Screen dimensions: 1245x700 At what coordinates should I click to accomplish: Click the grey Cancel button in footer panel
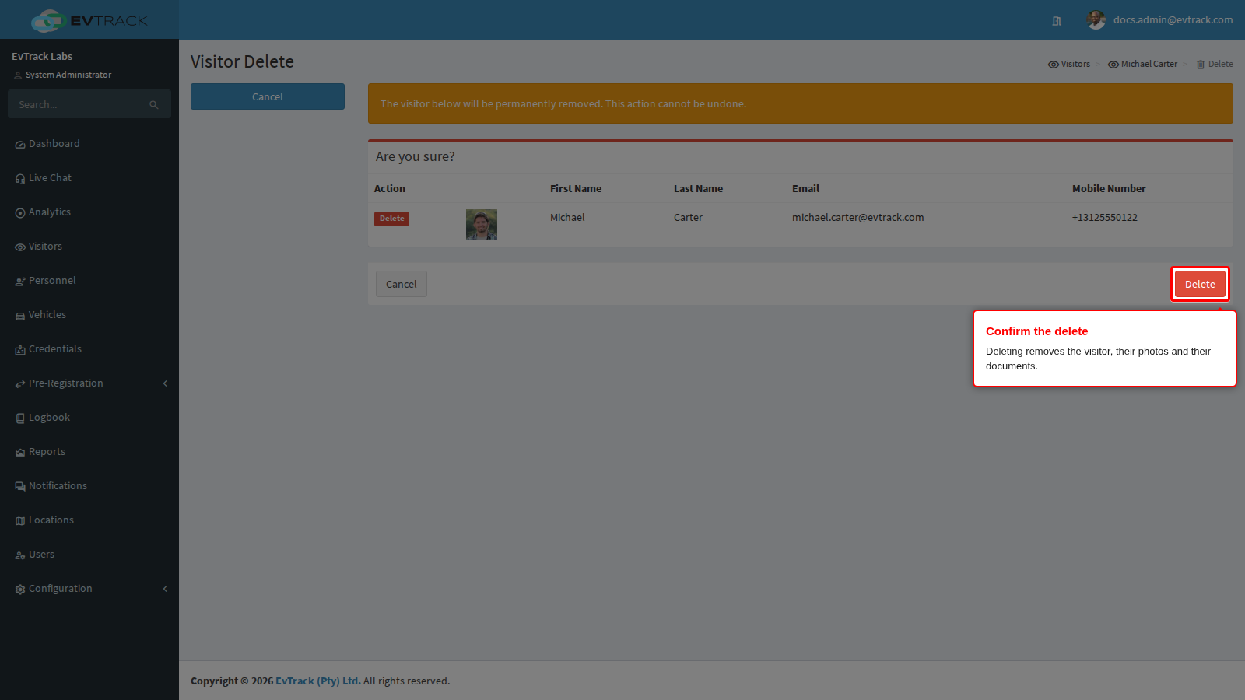(x=402, y=284)
